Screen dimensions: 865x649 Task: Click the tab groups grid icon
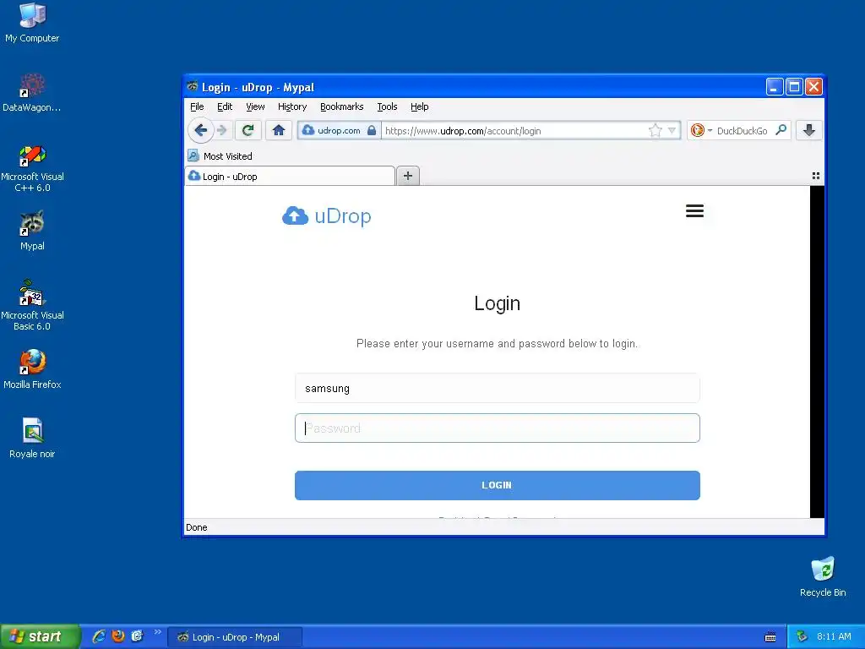pos(815,176)
